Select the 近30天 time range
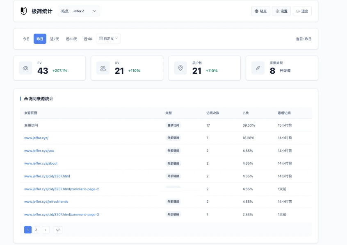The width and height of the screenshot is (347, 245). click(x=71, y=39)
